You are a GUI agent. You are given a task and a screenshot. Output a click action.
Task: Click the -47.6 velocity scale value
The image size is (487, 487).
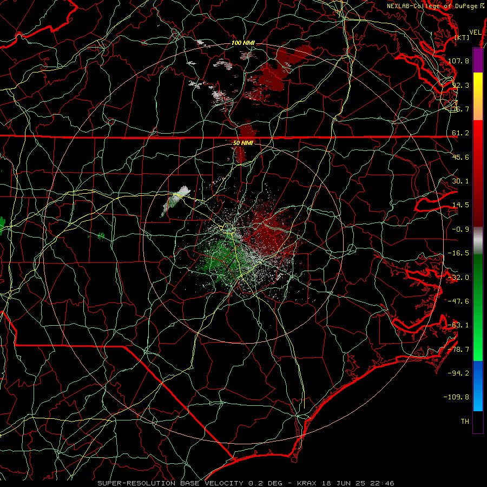click(458, 301)
